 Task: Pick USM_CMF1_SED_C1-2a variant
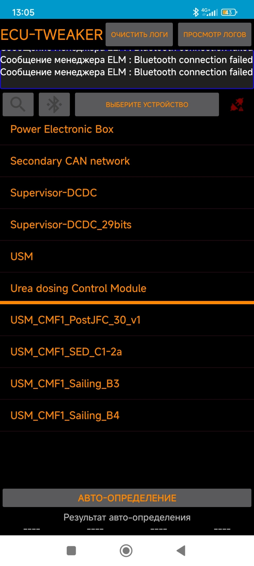(127, 352)
